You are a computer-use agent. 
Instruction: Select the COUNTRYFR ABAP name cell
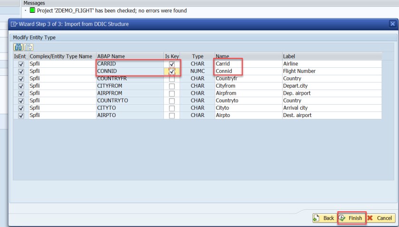(x=130, y=79)
